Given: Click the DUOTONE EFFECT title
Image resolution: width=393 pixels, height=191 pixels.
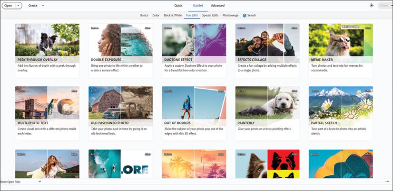Looking at the screenshot, I should pyautogui.click(x=178, y=60).
